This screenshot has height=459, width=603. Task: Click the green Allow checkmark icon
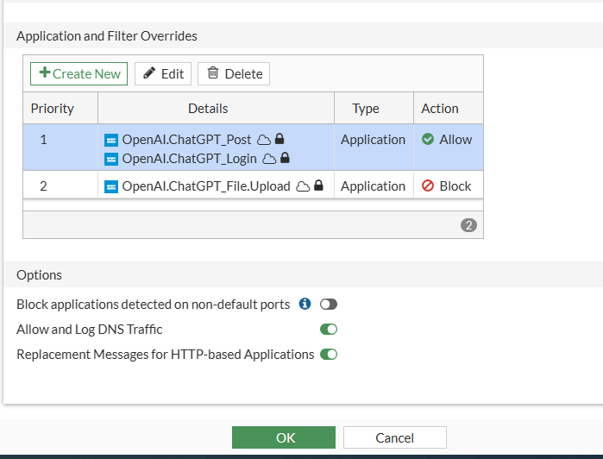pyautogui.click(x=427, y=139)
